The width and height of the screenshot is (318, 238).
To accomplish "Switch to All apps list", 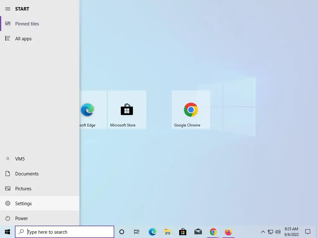I will [40, 38].
